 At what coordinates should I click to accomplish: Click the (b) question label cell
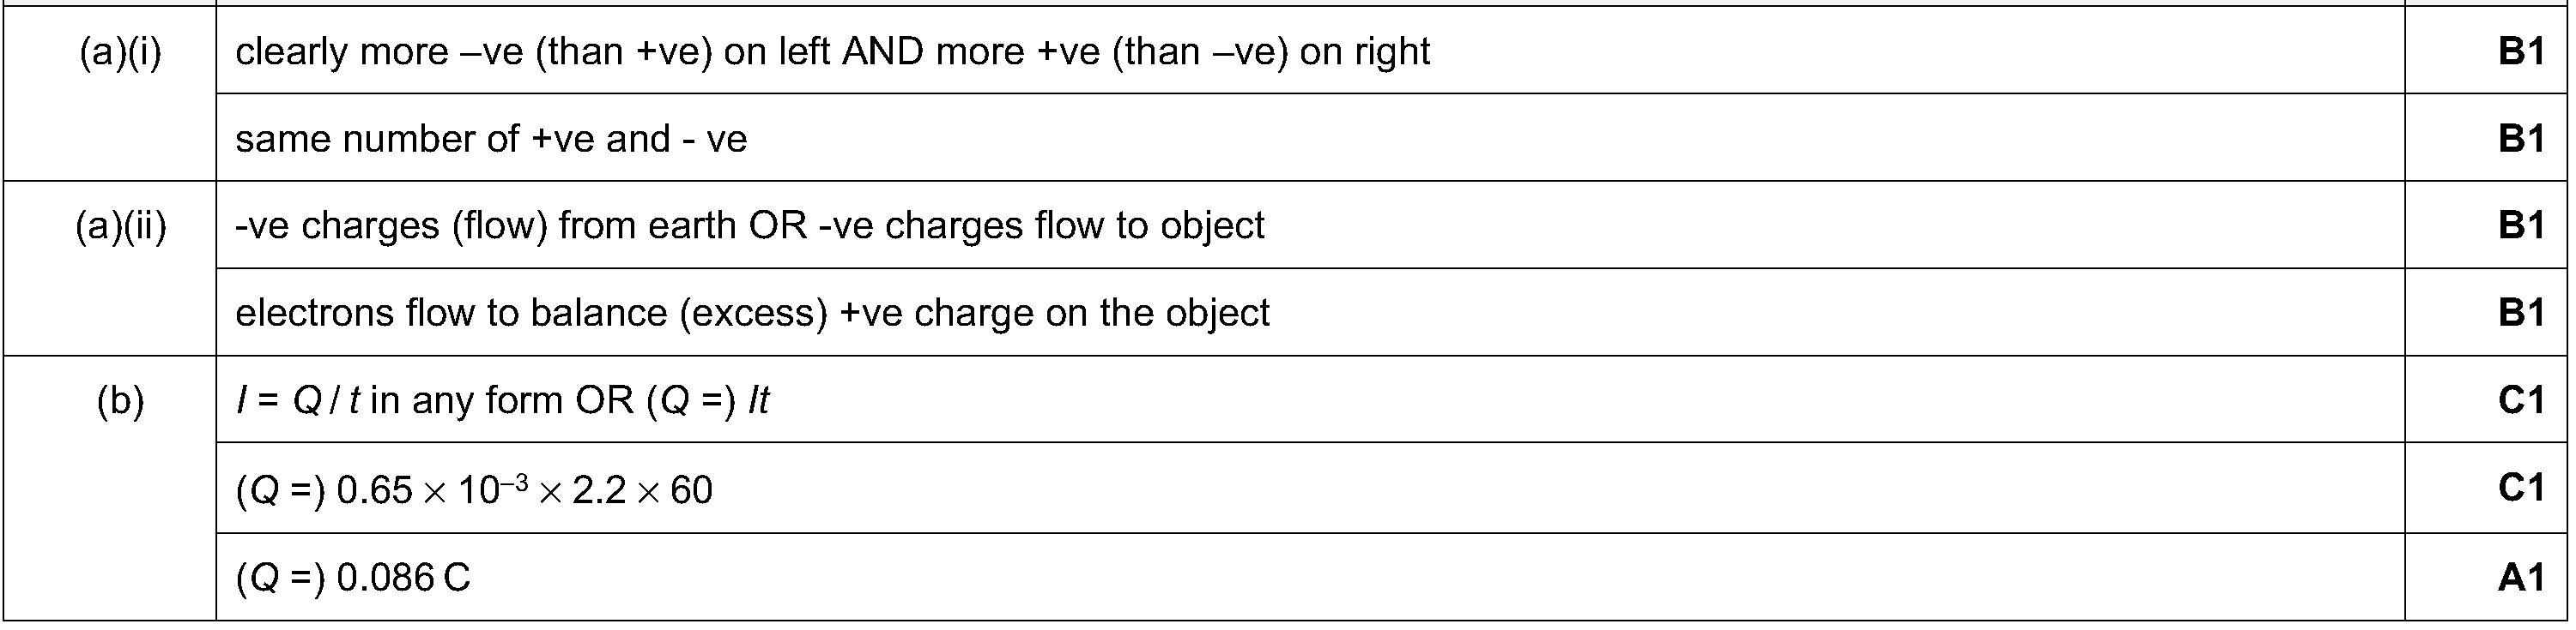point(120,400)
